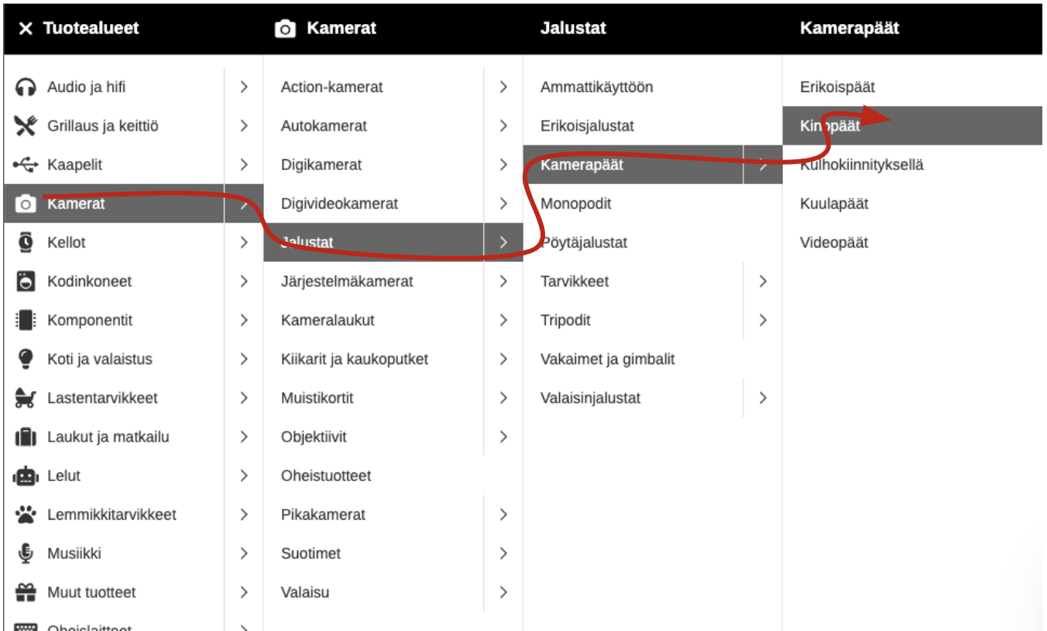Click the utensils icon for Grillaus ja keittiö
This screenshot has width=1047, height=631.
tap(26, 126)
